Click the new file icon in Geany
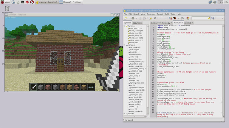 [126, 18]
